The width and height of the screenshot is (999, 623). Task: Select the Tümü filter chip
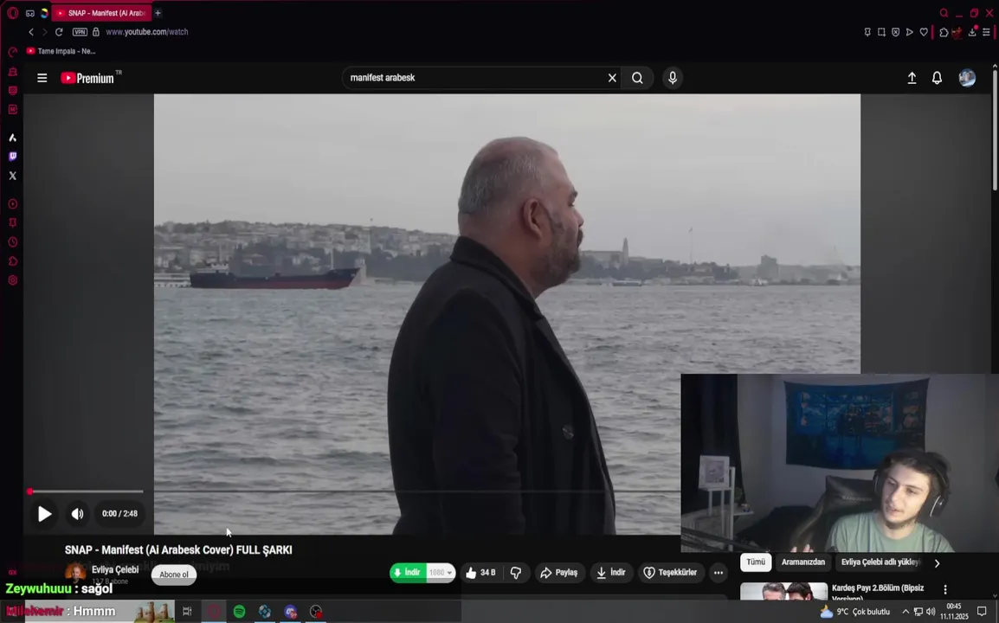[x=756, y=562]
